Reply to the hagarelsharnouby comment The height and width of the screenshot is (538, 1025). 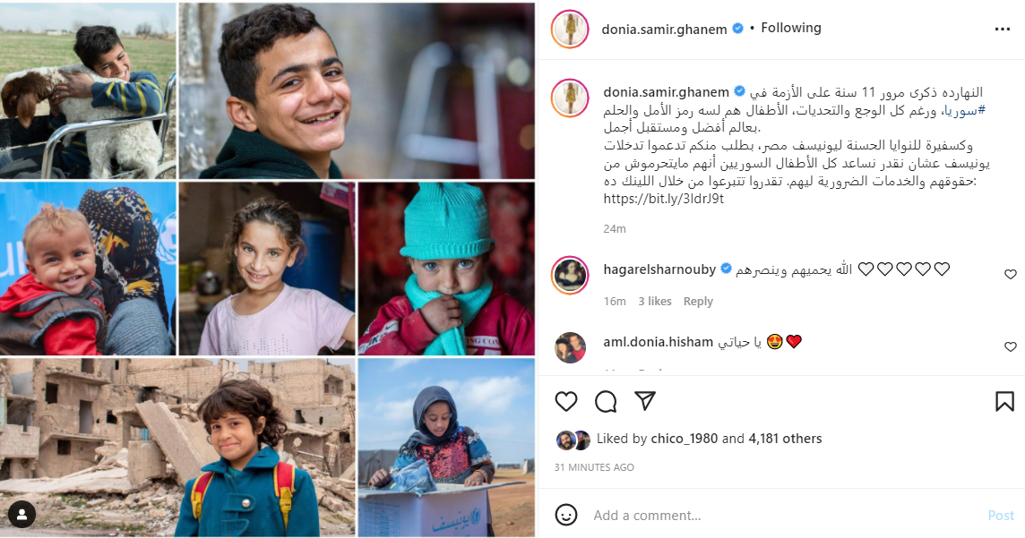(x=697, y=301)
